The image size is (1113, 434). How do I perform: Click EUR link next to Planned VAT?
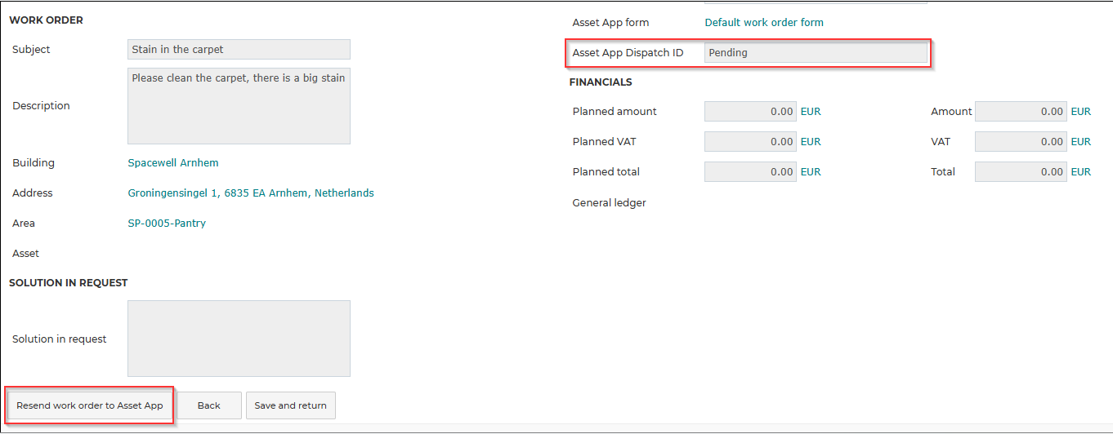811,142
